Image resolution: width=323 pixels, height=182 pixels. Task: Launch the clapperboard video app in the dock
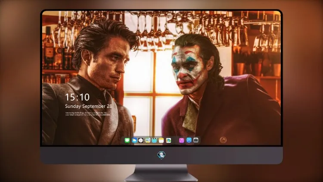(x=154, y=140)
